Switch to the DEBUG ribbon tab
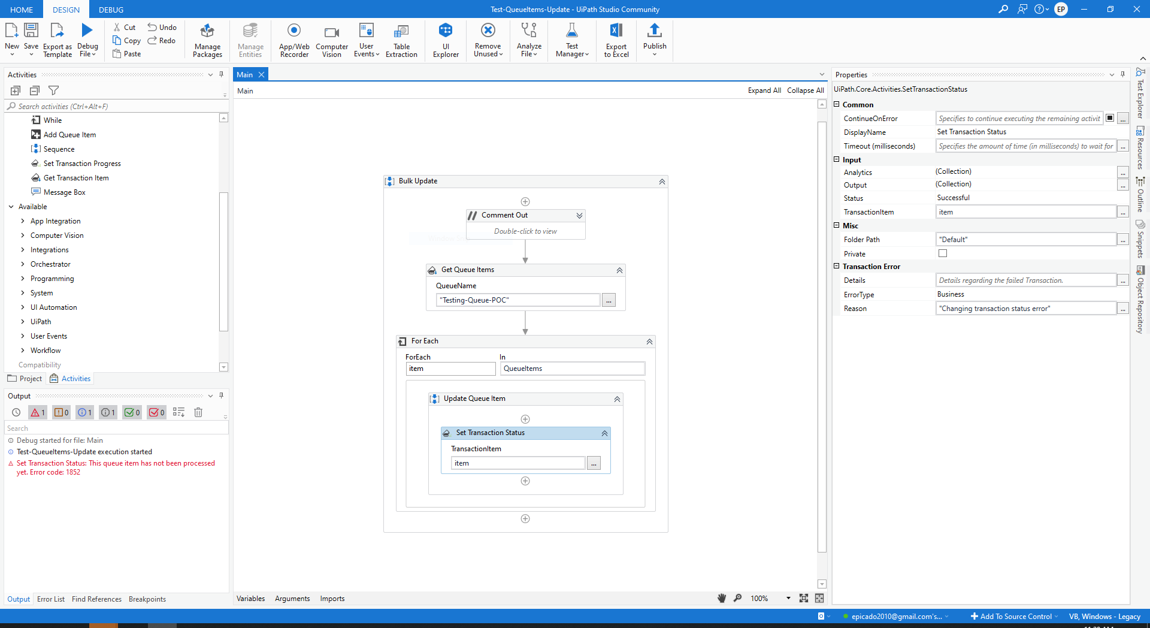The height and width of the screenshot is (628, 1150). 111,10
